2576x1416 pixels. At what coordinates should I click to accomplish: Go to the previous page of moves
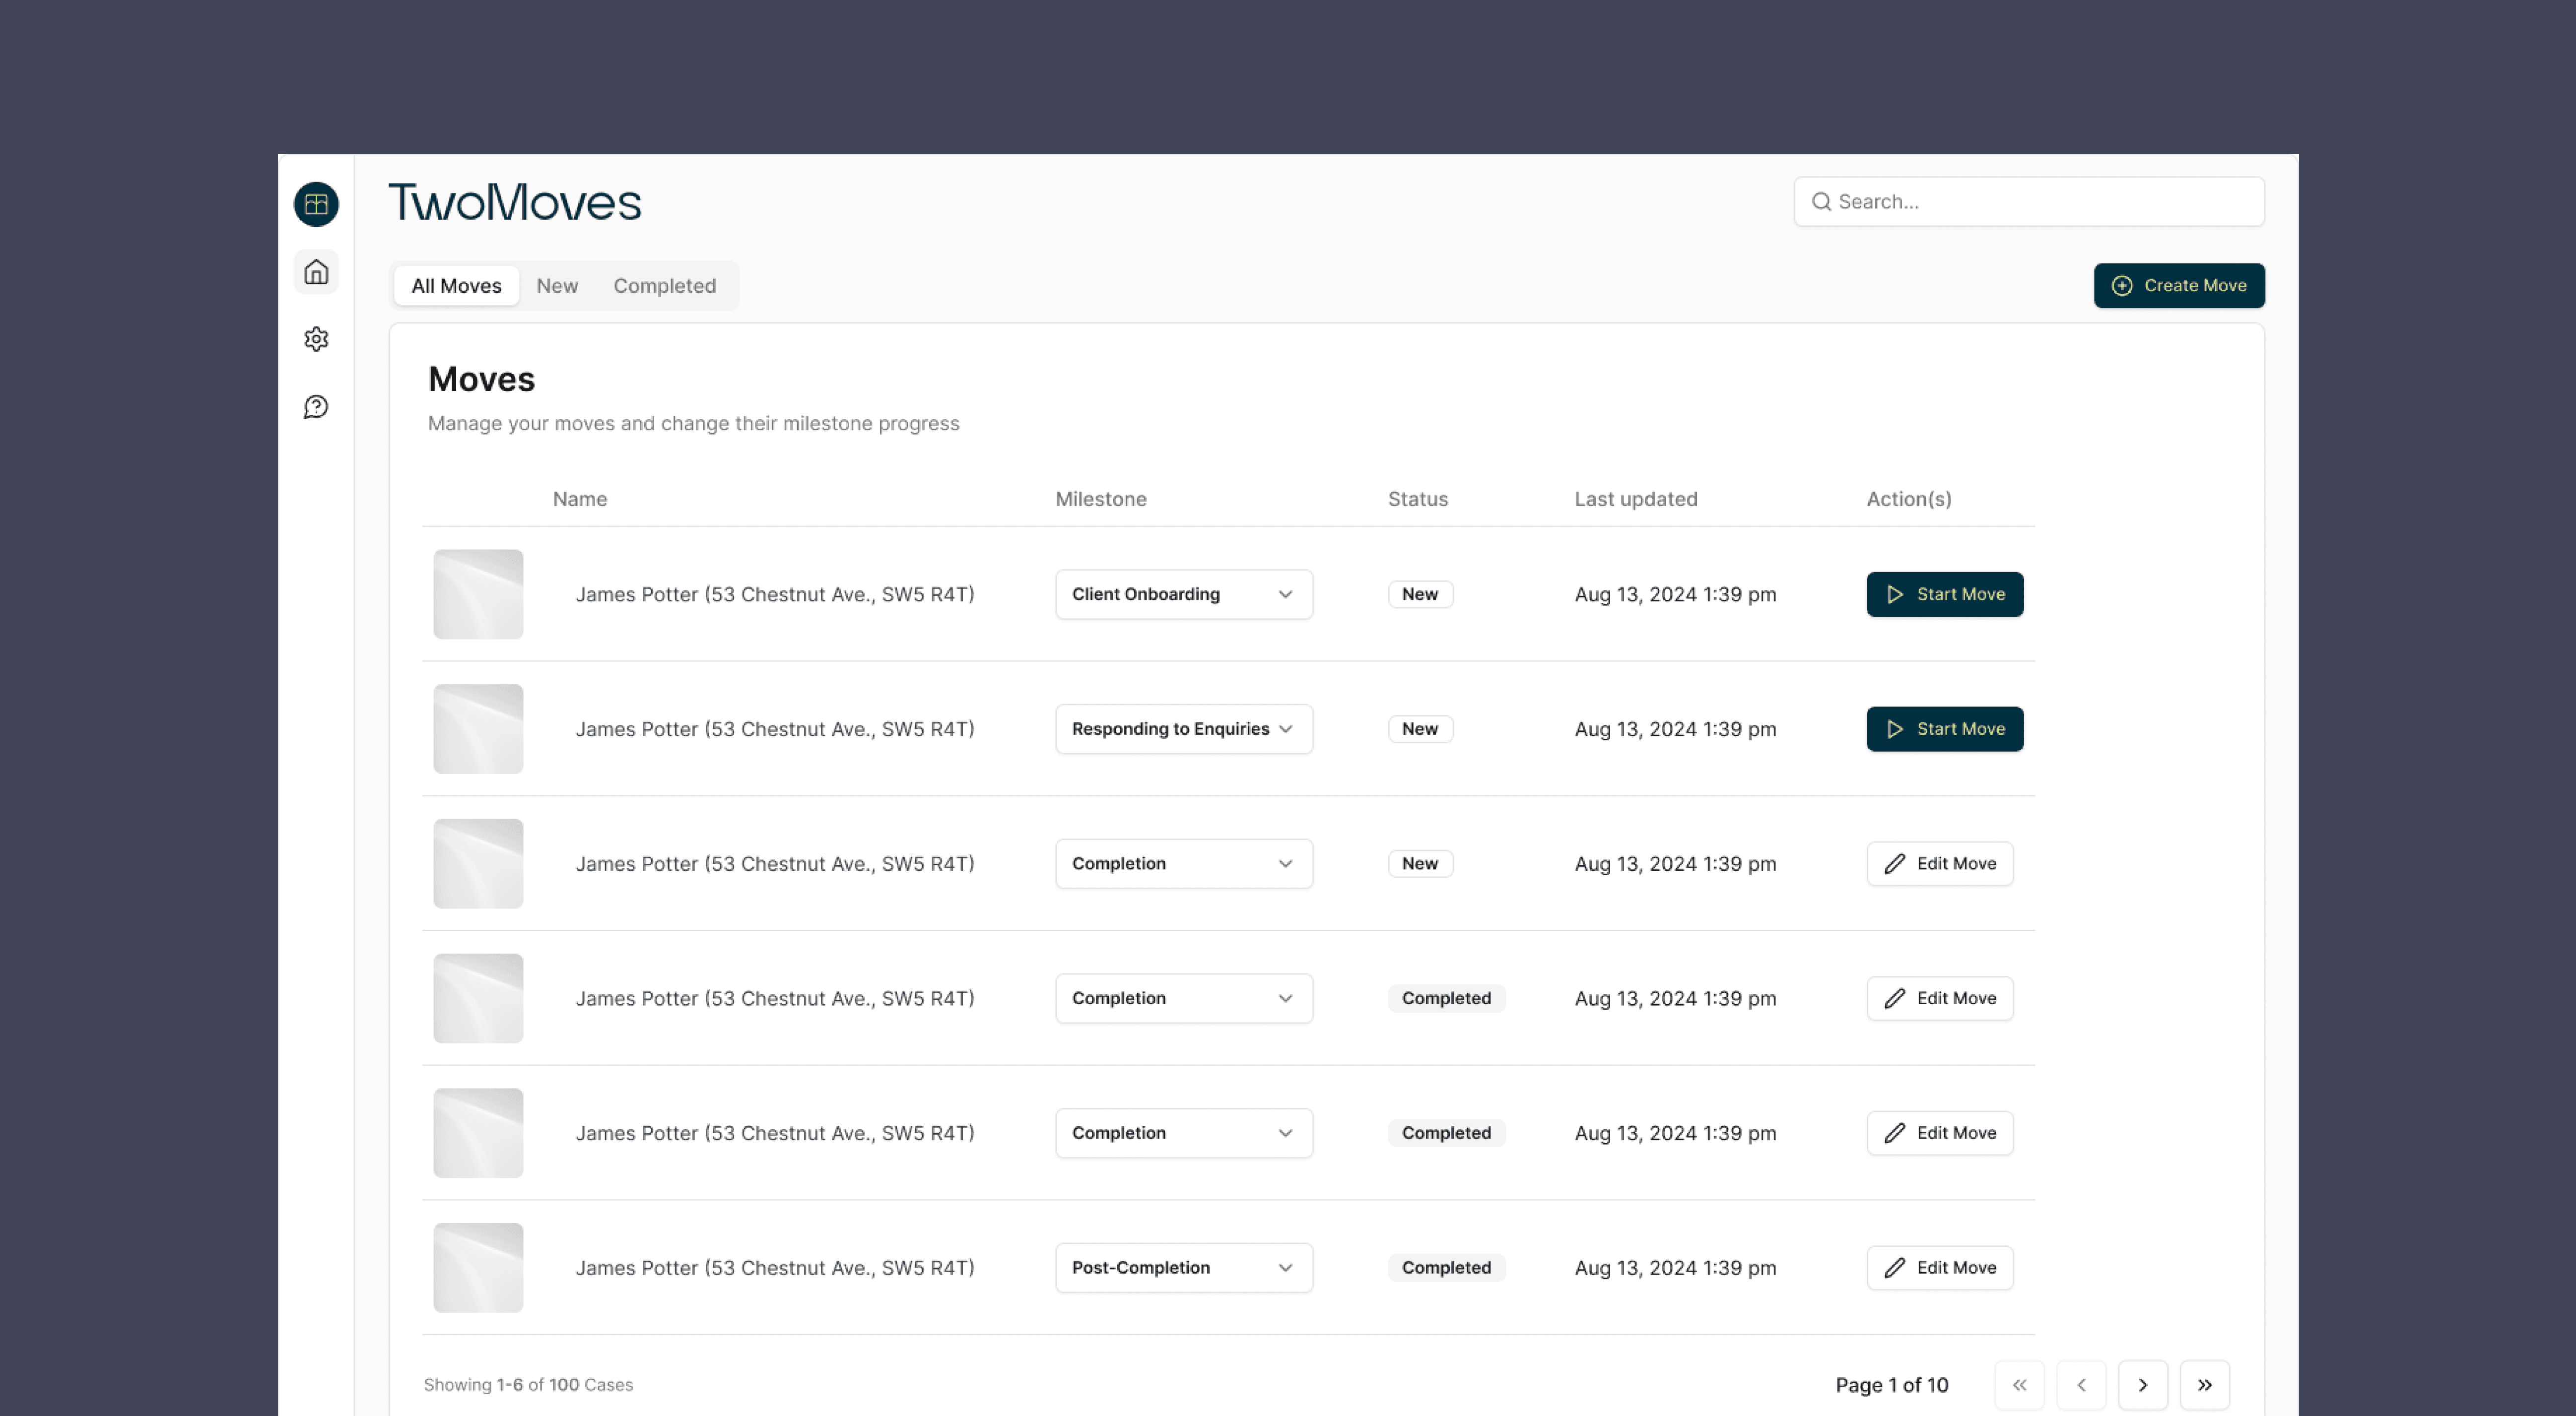(2081, 1384)
